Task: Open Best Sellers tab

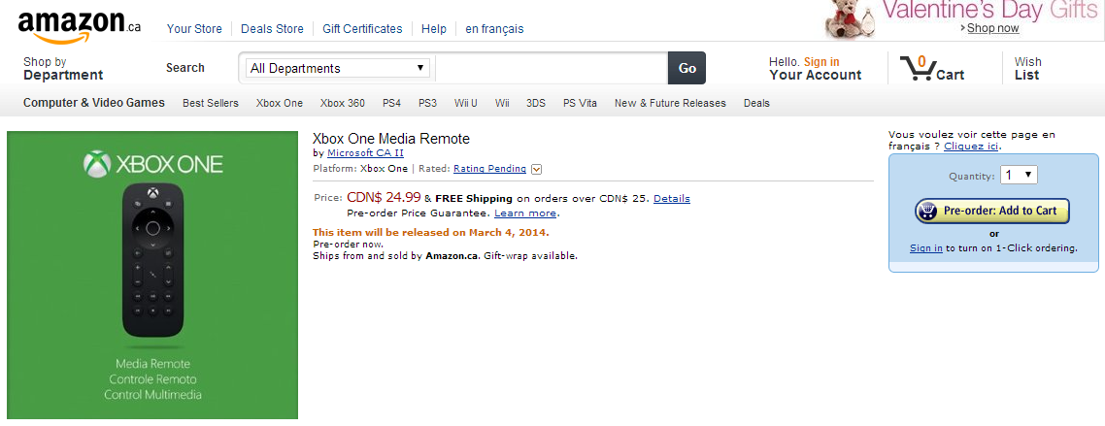Action: click(x=211, y=103)
